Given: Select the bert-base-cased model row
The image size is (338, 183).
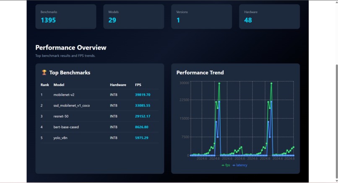Looking at the screenshot, I should click(99, 127).
